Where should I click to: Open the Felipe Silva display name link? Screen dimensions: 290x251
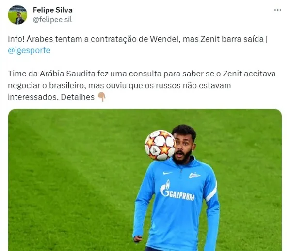(x=53, y=10)
